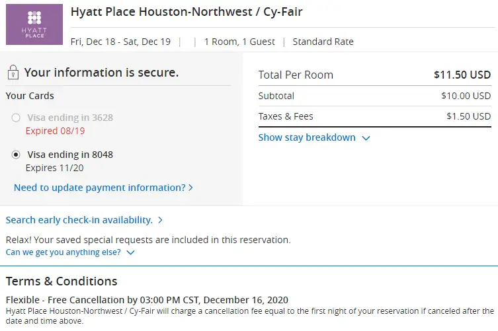
Task: Expand the Show stay breakdown section
Action: click(307, 137)
